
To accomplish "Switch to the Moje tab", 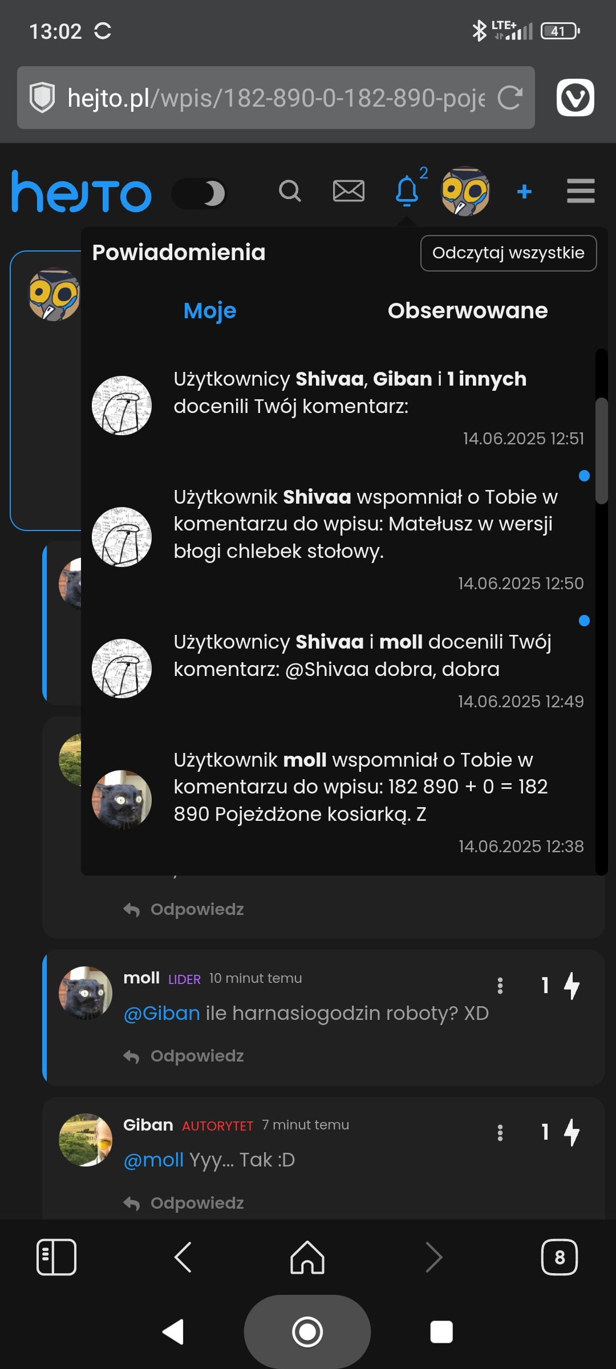I will [x=209, y=310].
